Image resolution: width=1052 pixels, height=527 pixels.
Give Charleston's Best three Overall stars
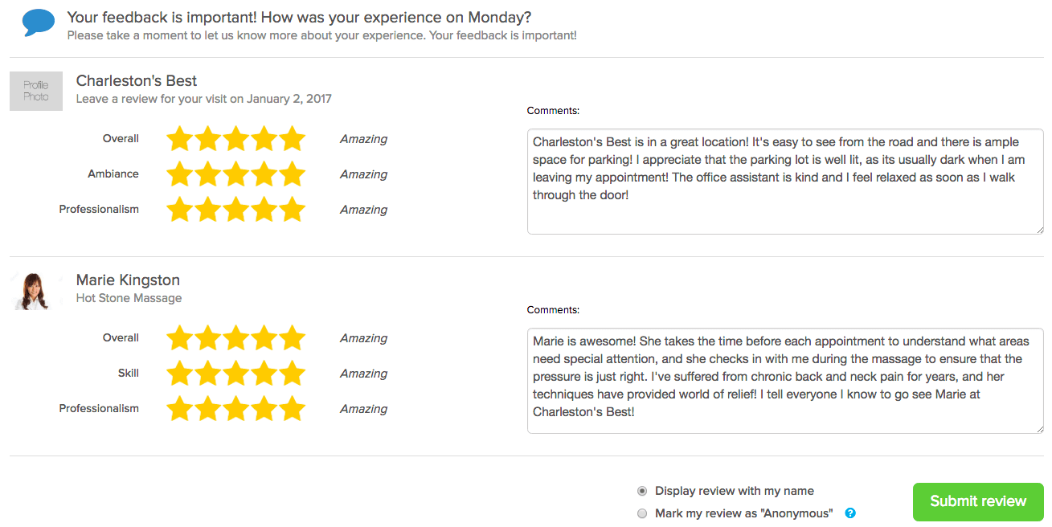pos(237,138)
